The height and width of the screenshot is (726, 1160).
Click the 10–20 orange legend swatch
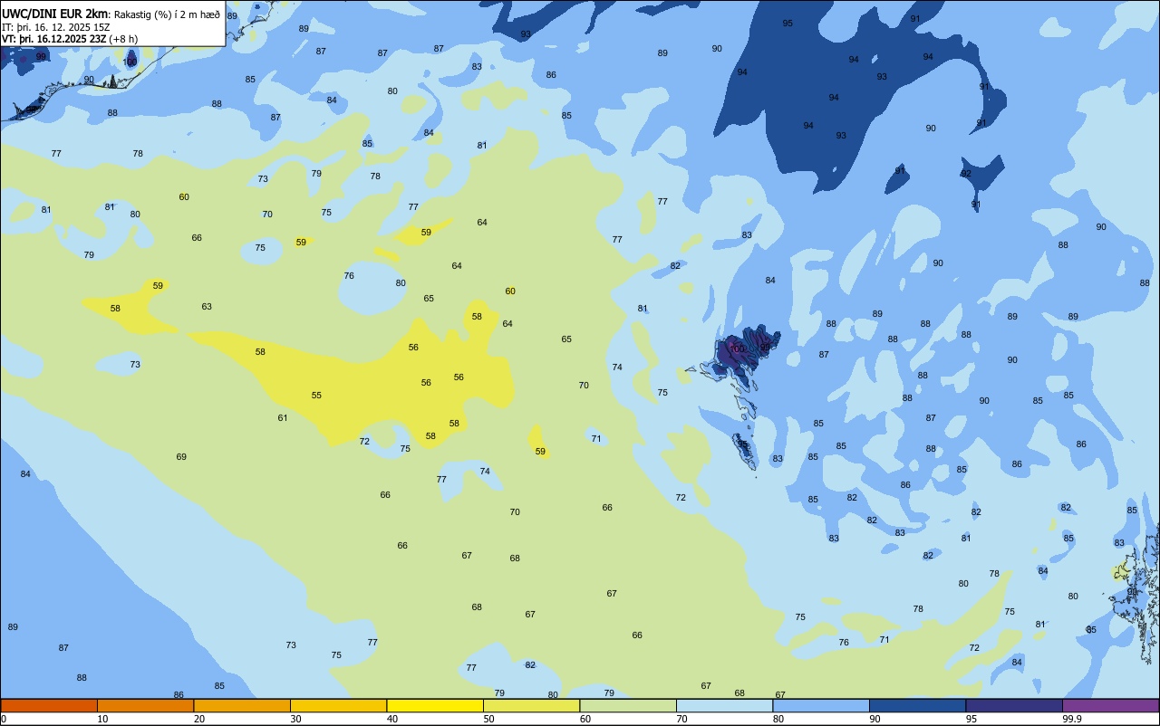click(145, 705)
